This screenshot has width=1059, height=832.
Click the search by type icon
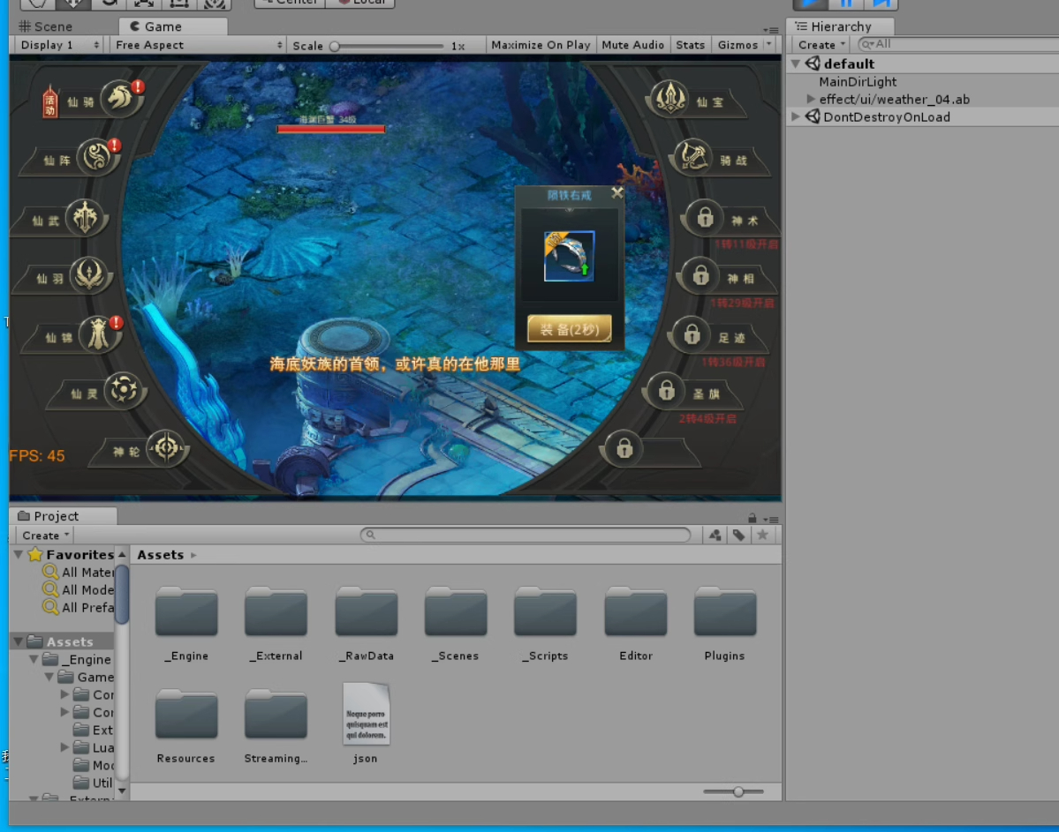[x=715, y=536]
